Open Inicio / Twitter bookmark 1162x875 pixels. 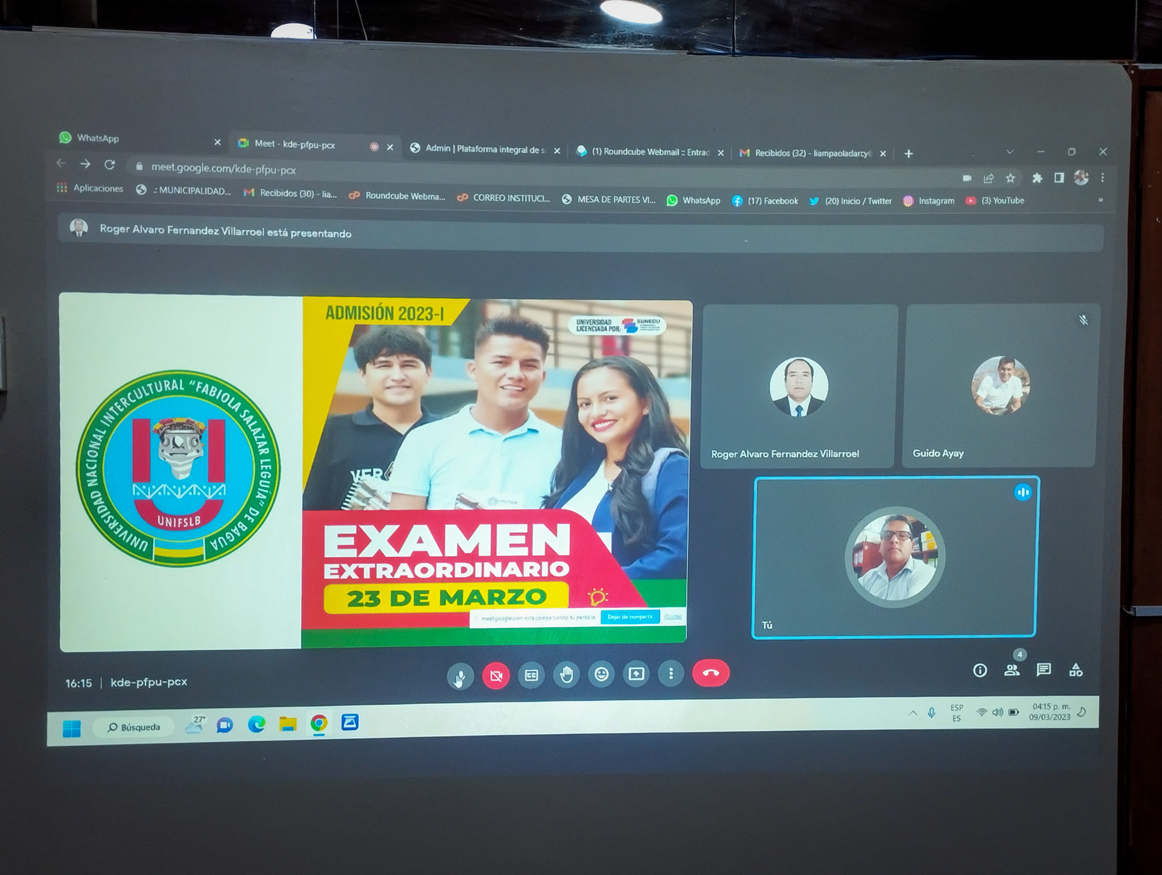850,201
